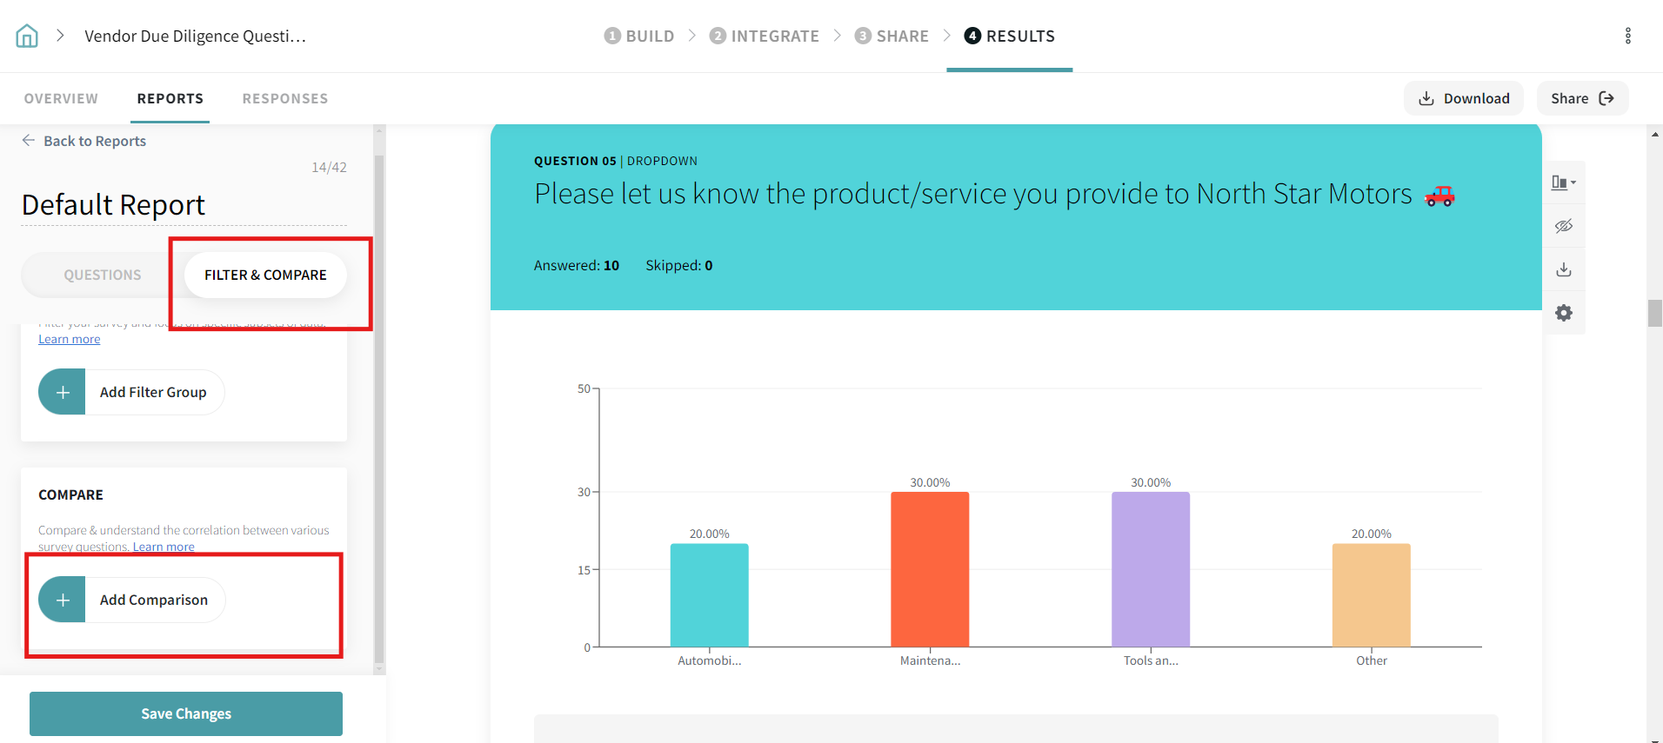Open the chart settings gear
1663x743 pixels.
click(x=1563, y=313)
